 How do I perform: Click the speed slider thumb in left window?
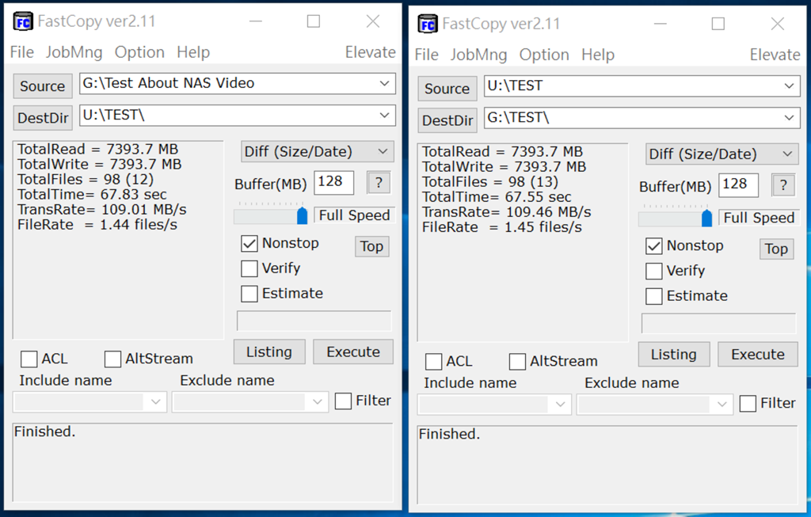point(302,215)
